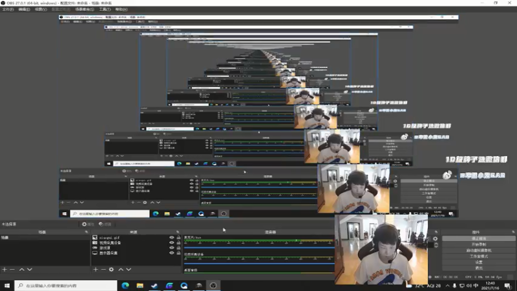Start the Virtual Camera
Screen dimensions: 517x291
pos(478,250)
